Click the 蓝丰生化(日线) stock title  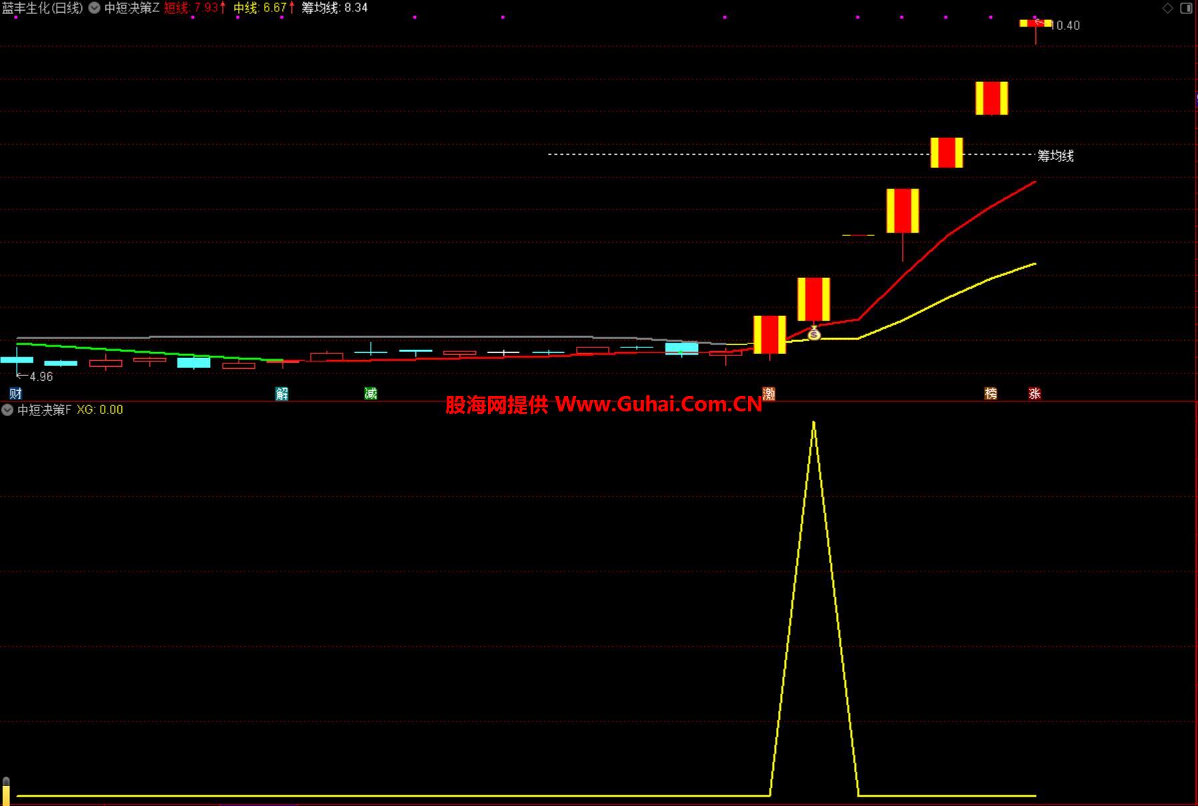tap(43, 8)
